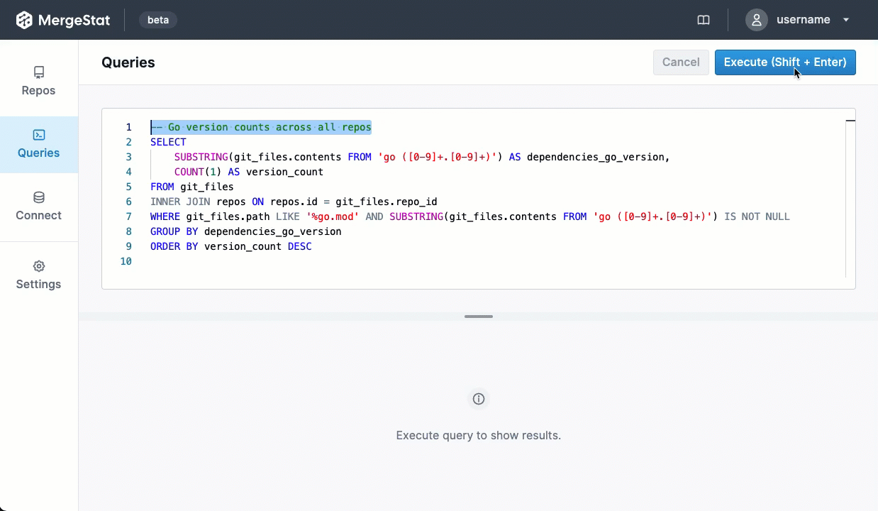
Task: Open the Settings gear icon
Action: point(39,266)
